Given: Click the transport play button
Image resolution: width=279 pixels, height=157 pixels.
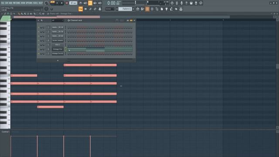Looking at the screenshot, I should (57, 3).
